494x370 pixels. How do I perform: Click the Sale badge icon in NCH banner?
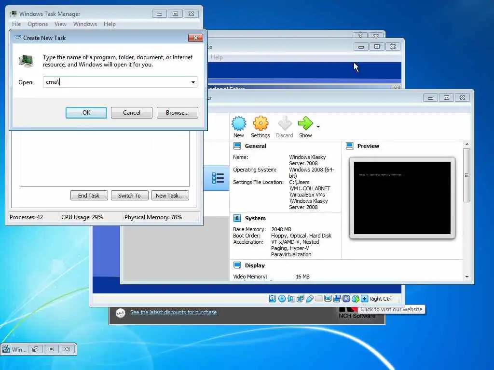pyautogui.click(x=120, y=313)
